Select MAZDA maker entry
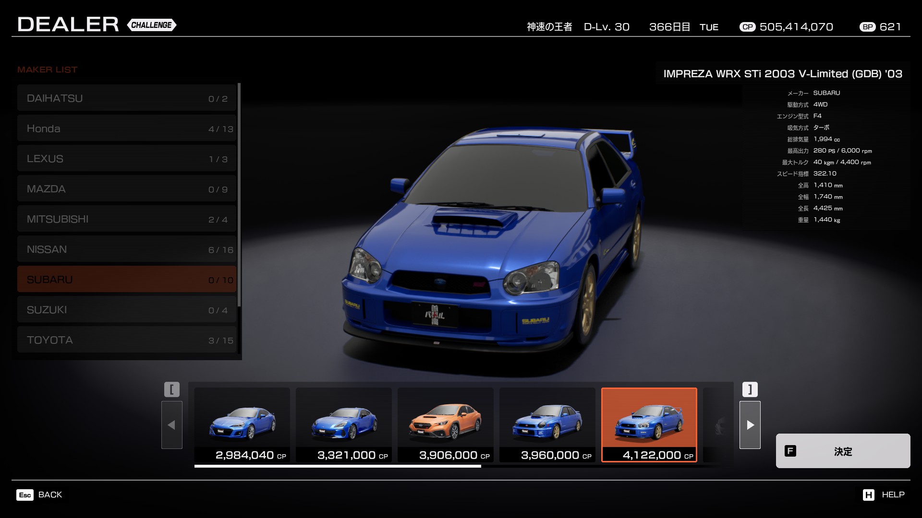Image resolution: width=922 pixels, height=518 pixels. click(x=127, y=189)
